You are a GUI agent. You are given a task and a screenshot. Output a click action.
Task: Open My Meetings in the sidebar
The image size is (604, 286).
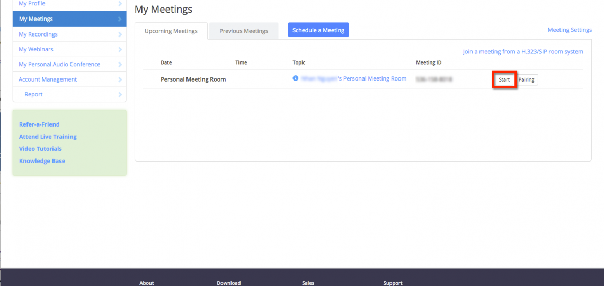[36, 19]
